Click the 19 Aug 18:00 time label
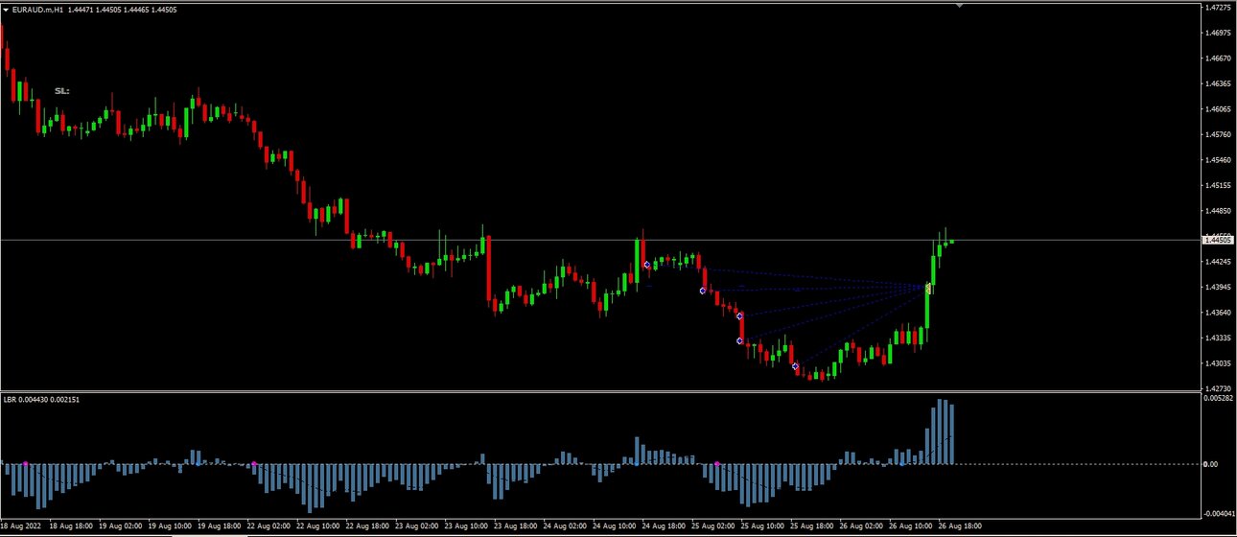 221,526
